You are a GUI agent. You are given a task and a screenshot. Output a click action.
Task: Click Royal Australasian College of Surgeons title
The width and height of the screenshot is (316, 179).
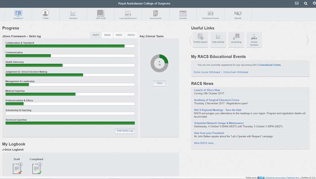pyautogui.click(x=144, y=3)
